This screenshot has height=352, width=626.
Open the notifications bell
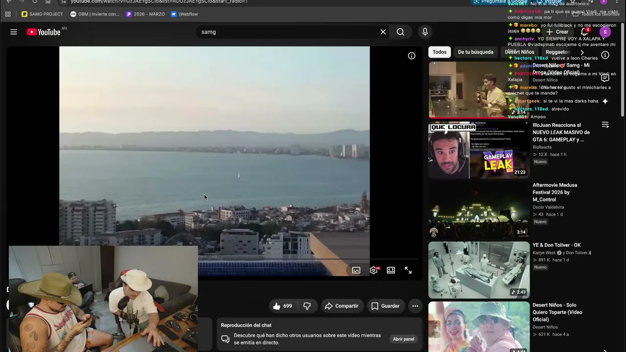click(x=584, y=32)
